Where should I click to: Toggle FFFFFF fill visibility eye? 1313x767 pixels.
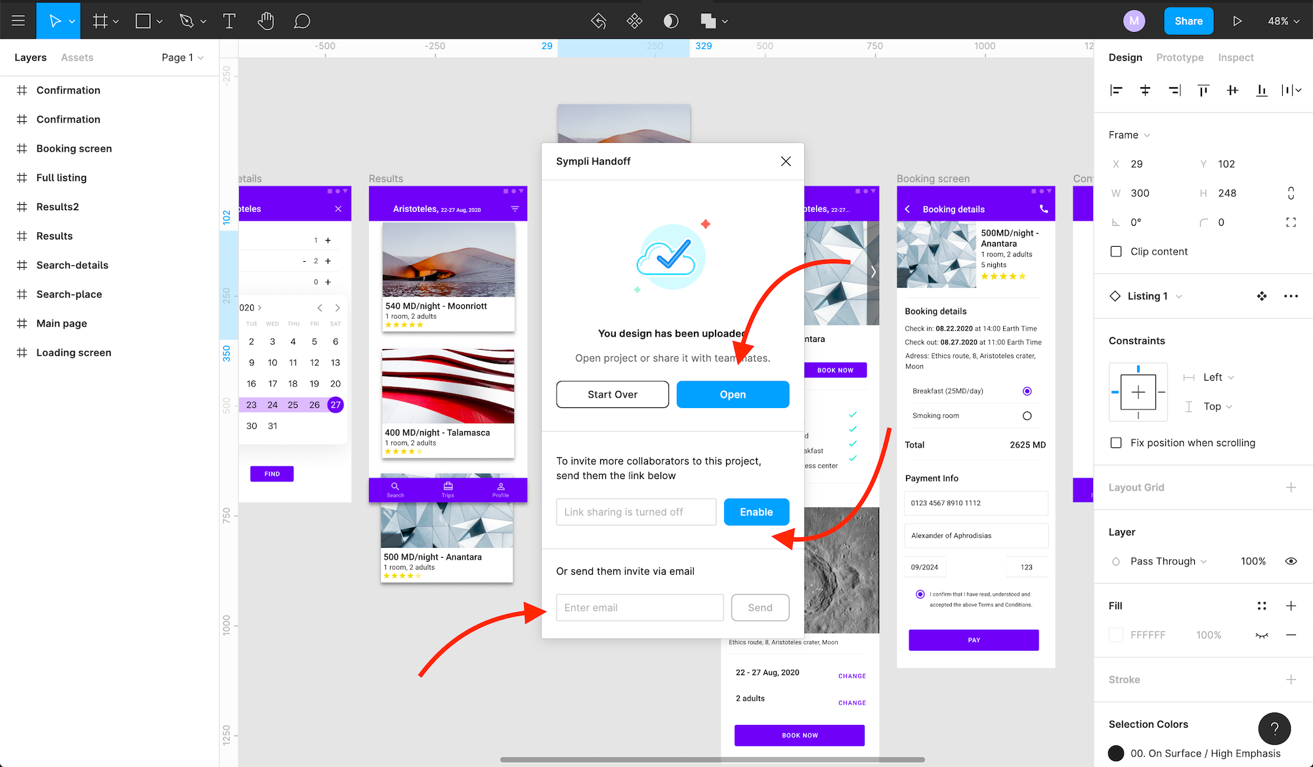click(1262, 635)
